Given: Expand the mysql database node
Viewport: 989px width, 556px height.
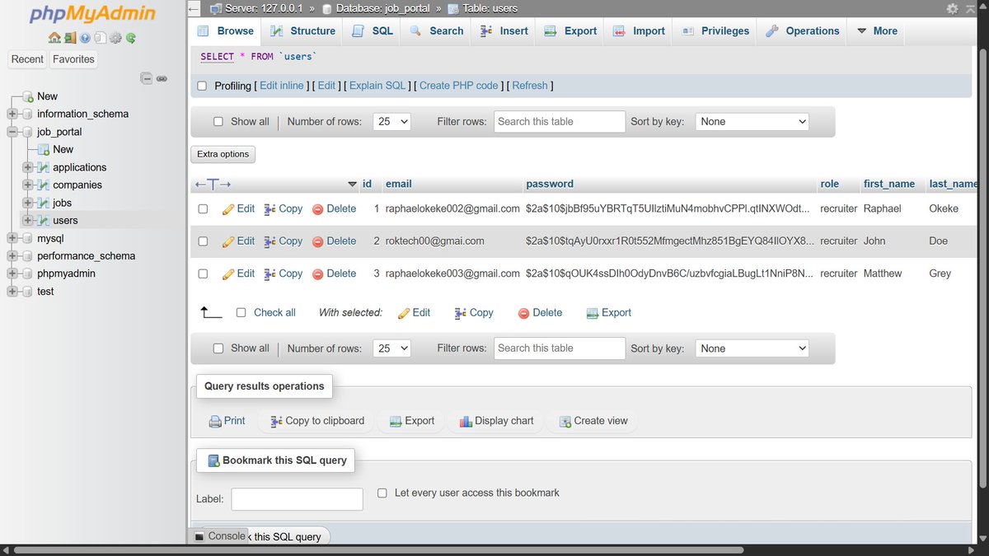Looking at the screenshot, I should tap(12, 238).
